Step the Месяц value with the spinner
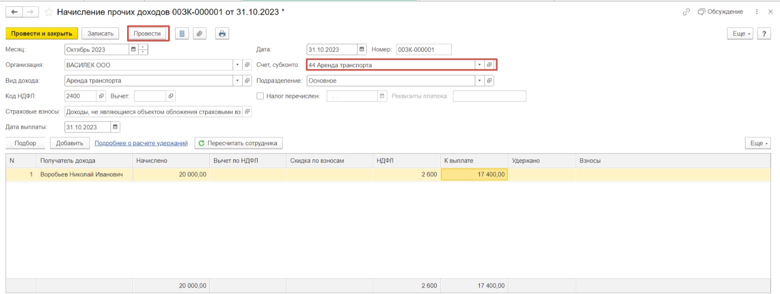Viewport: 780px width, 294px height. coord(143,49)
